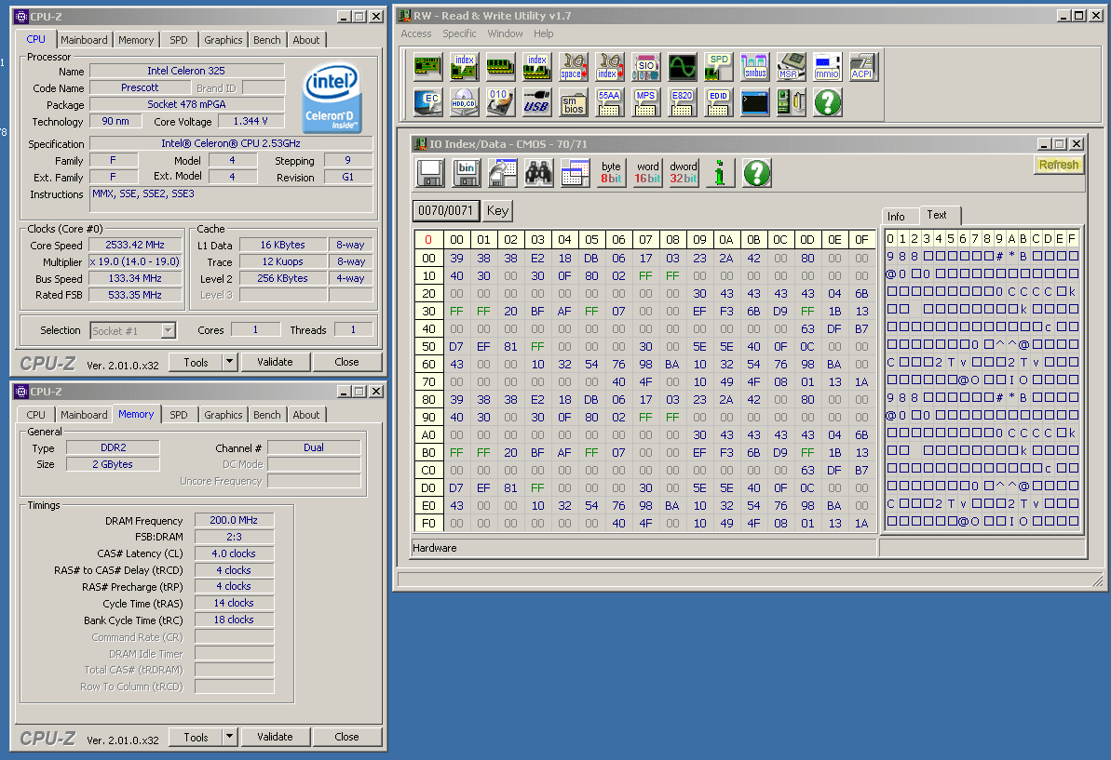
Task: Switch view to word 16bit mode
Action: (647, 173)
